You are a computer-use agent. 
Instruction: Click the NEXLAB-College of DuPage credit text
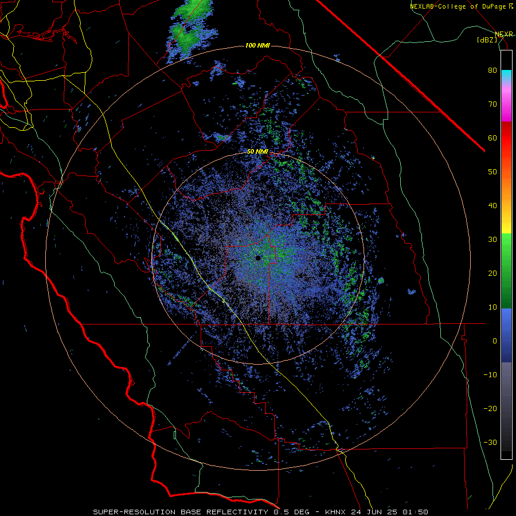tap(459, 6)
